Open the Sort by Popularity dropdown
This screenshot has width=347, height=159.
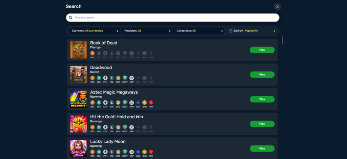point(252,31)
